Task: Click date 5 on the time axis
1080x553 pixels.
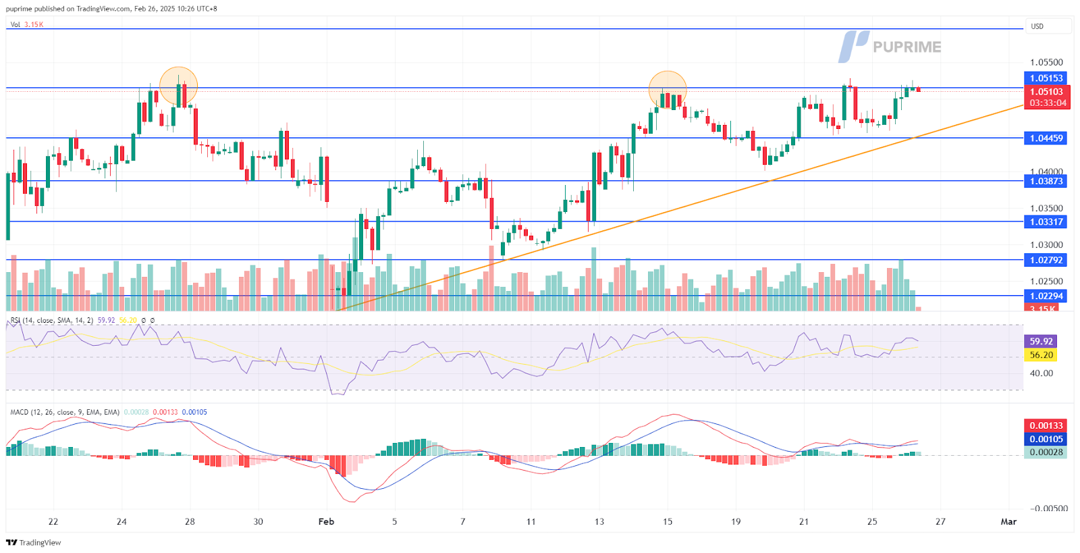Action: pyautogui.click(x=395, y=522)
